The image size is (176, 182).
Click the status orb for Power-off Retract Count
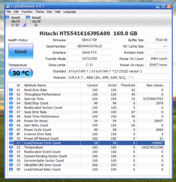tap(11, 139)
